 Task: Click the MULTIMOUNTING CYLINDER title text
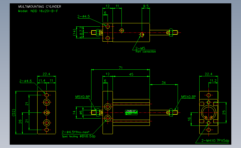pos(40,7)
